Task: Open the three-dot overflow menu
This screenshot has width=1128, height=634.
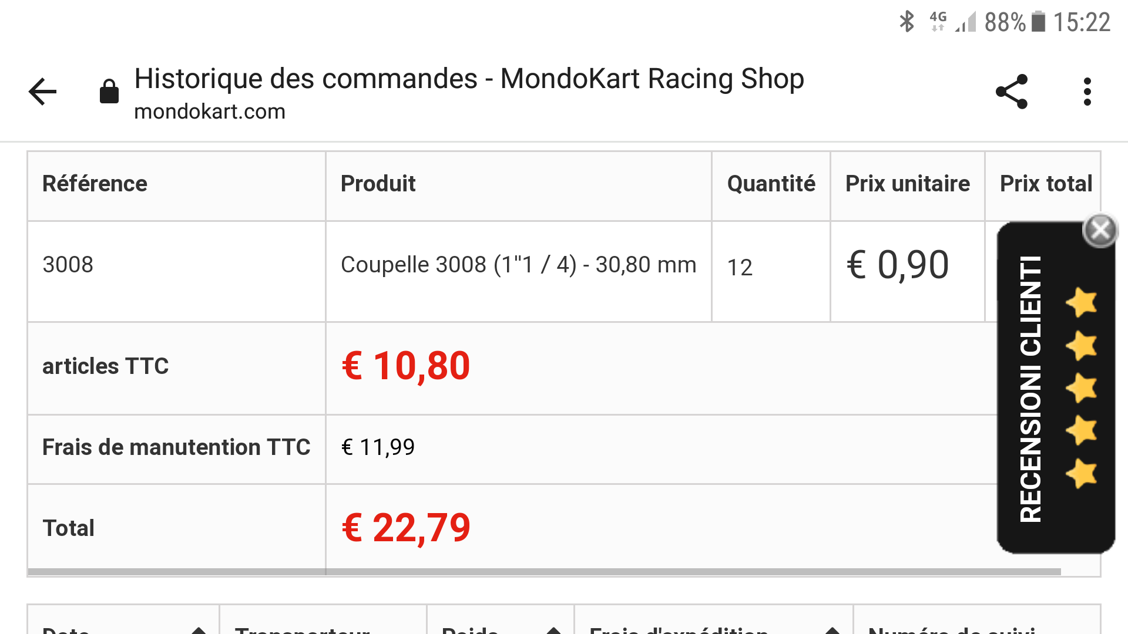Action: coord(1087,92)
